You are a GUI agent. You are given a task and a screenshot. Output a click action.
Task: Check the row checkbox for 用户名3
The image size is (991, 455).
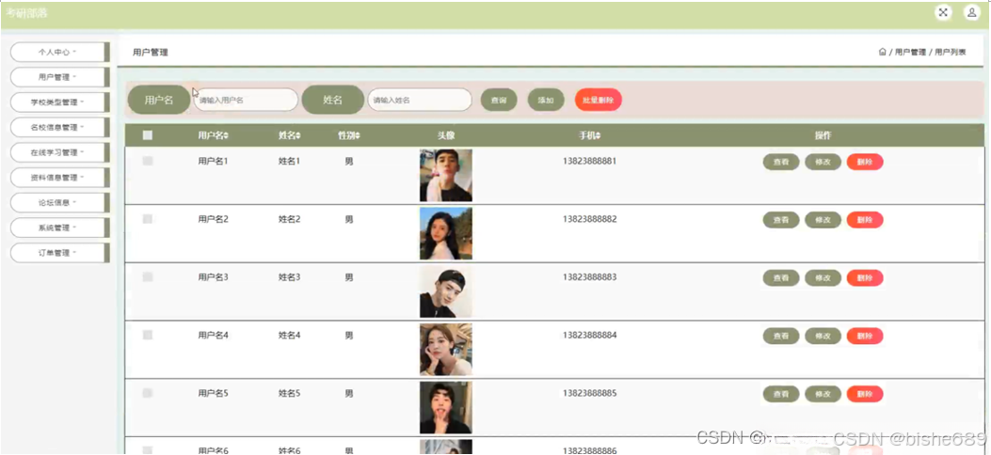click(148, 277)
